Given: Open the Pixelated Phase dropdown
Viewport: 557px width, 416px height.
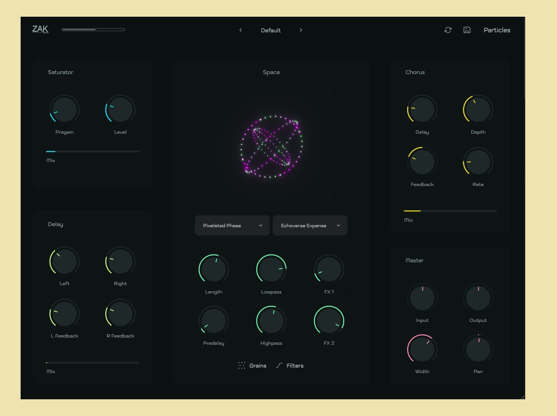Looking at the screenshot, I should point(232,226).
